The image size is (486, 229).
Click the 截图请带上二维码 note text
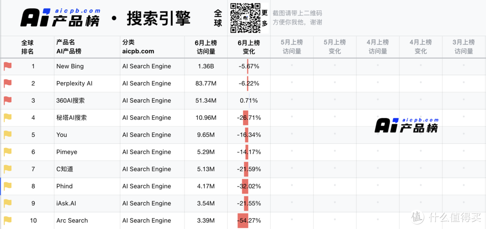pos(297,13)
